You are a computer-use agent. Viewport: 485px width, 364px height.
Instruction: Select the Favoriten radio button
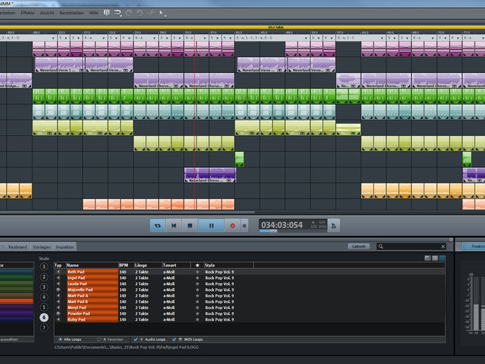[98, 339]
